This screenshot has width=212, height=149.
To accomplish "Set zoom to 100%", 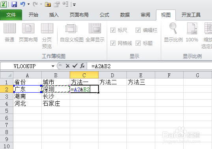I will [x=192, y=32].
